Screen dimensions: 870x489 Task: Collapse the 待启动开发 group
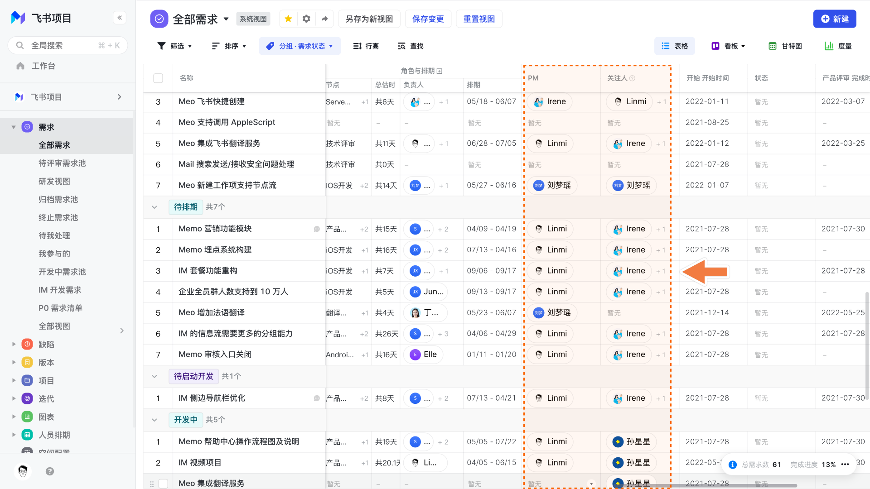tap(155, 377)
